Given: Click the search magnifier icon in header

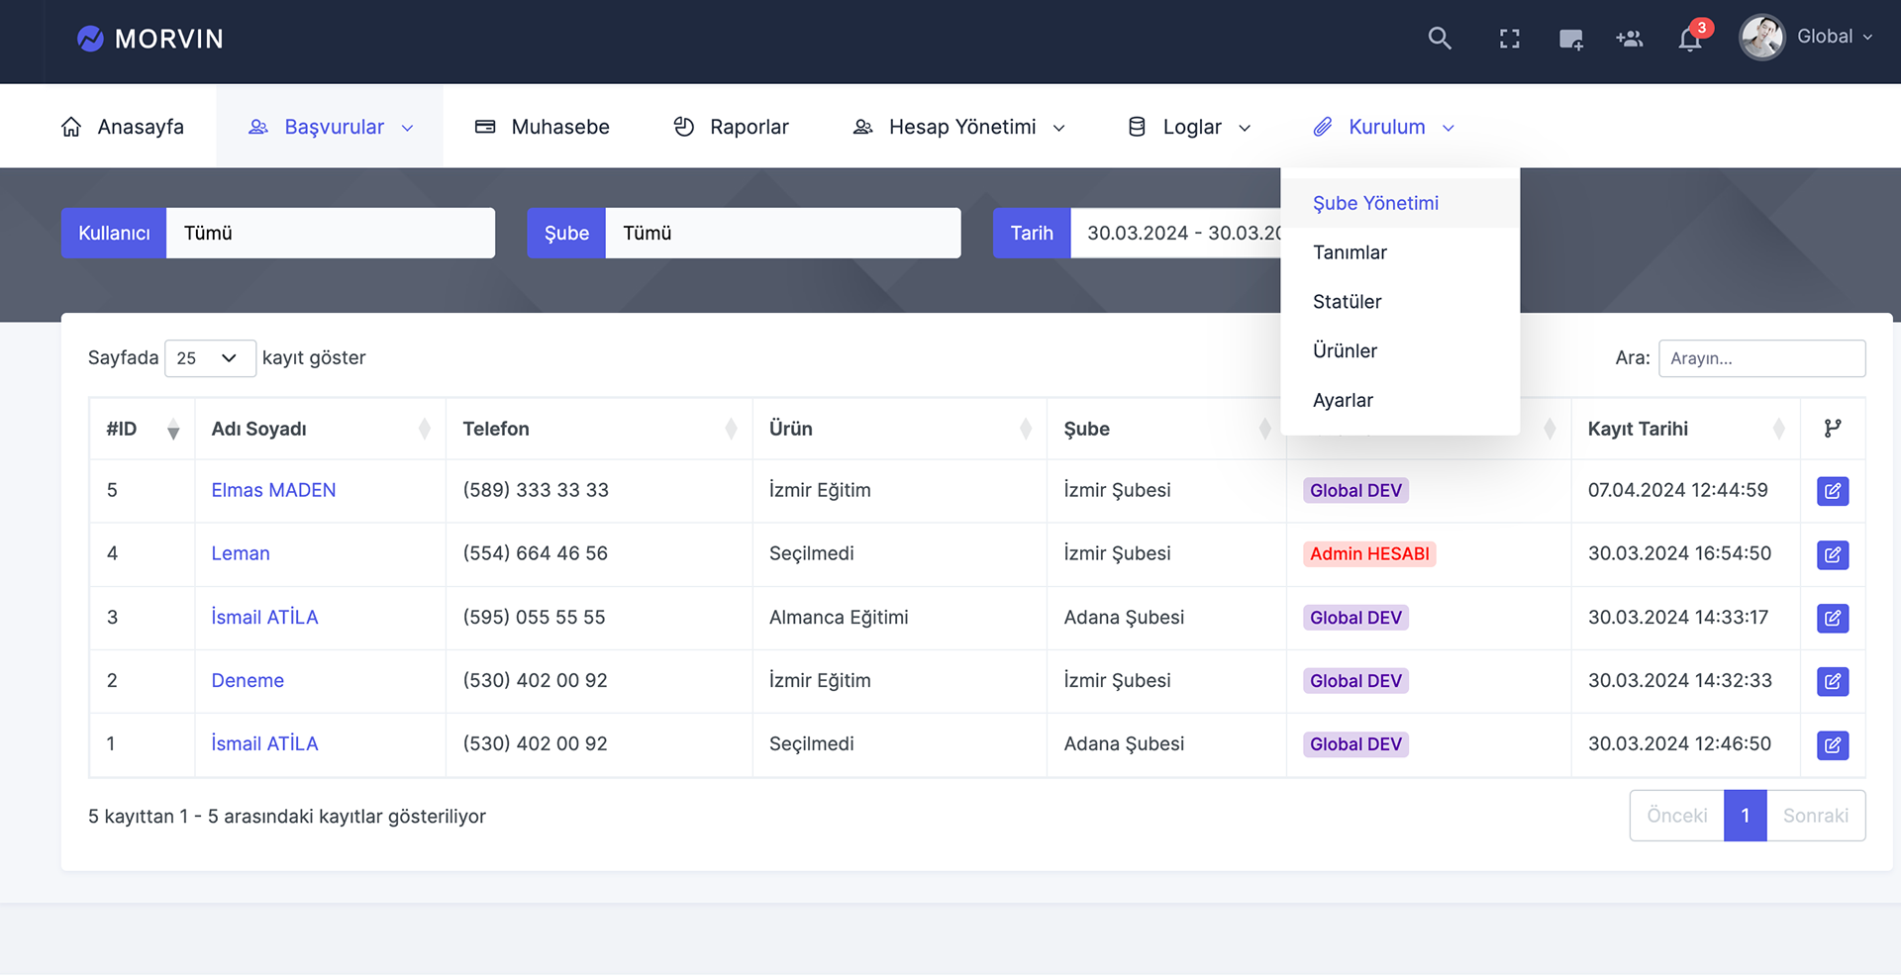Looking at the screenshot, I should (x=1440, y=39).
